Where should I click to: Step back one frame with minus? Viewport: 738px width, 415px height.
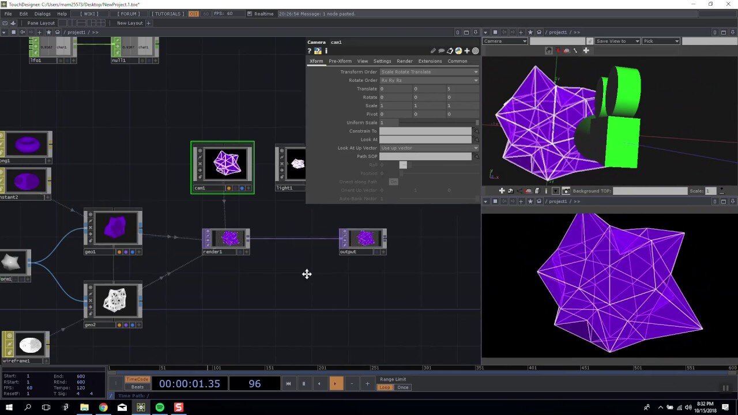coord(352,383)
